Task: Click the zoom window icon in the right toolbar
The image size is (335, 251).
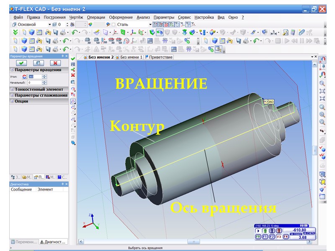Action: 322,83
